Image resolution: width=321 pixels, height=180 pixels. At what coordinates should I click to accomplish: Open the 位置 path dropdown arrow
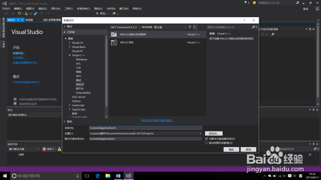pos(200,134)
